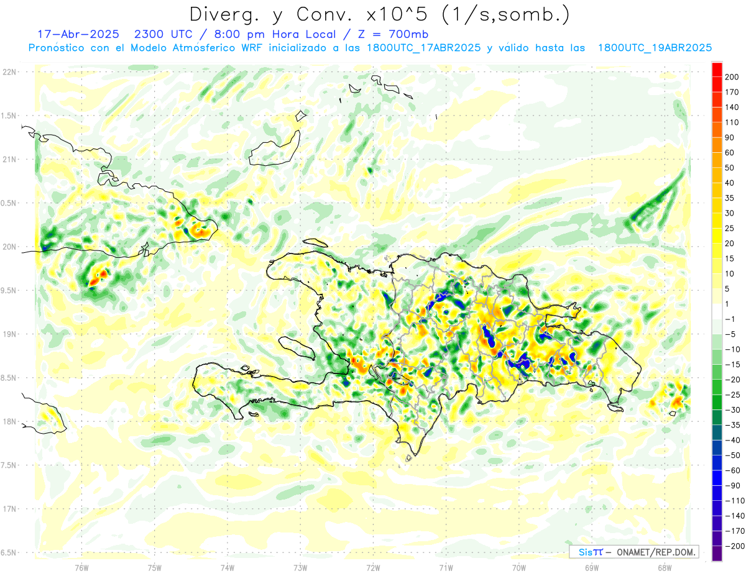Click the "70W" longitude label
This screenshot has height=576, width=746.
[519, 567]
